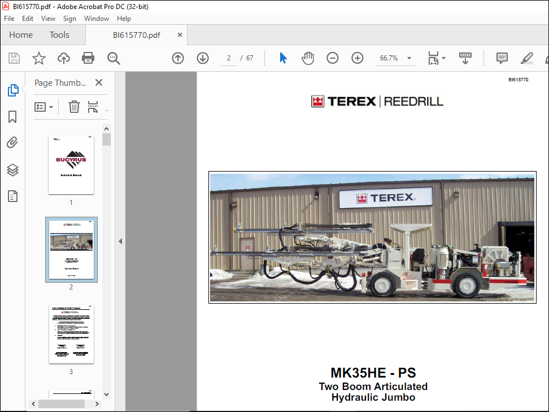Click the thumbnail vertical scrollbar handle

click(106, 139)
